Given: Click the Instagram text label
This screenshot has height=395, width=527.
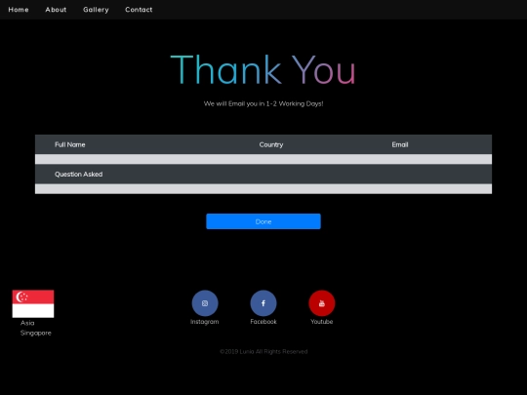Looking at the screenshot, I should click(204, 322).
